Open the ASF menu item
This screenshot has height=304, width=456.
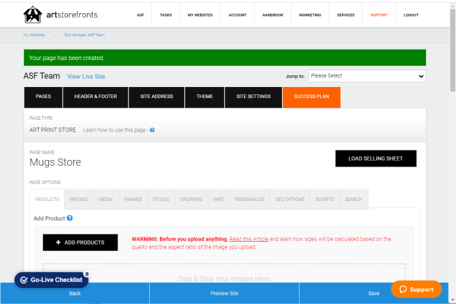click(x=140, y=15)
